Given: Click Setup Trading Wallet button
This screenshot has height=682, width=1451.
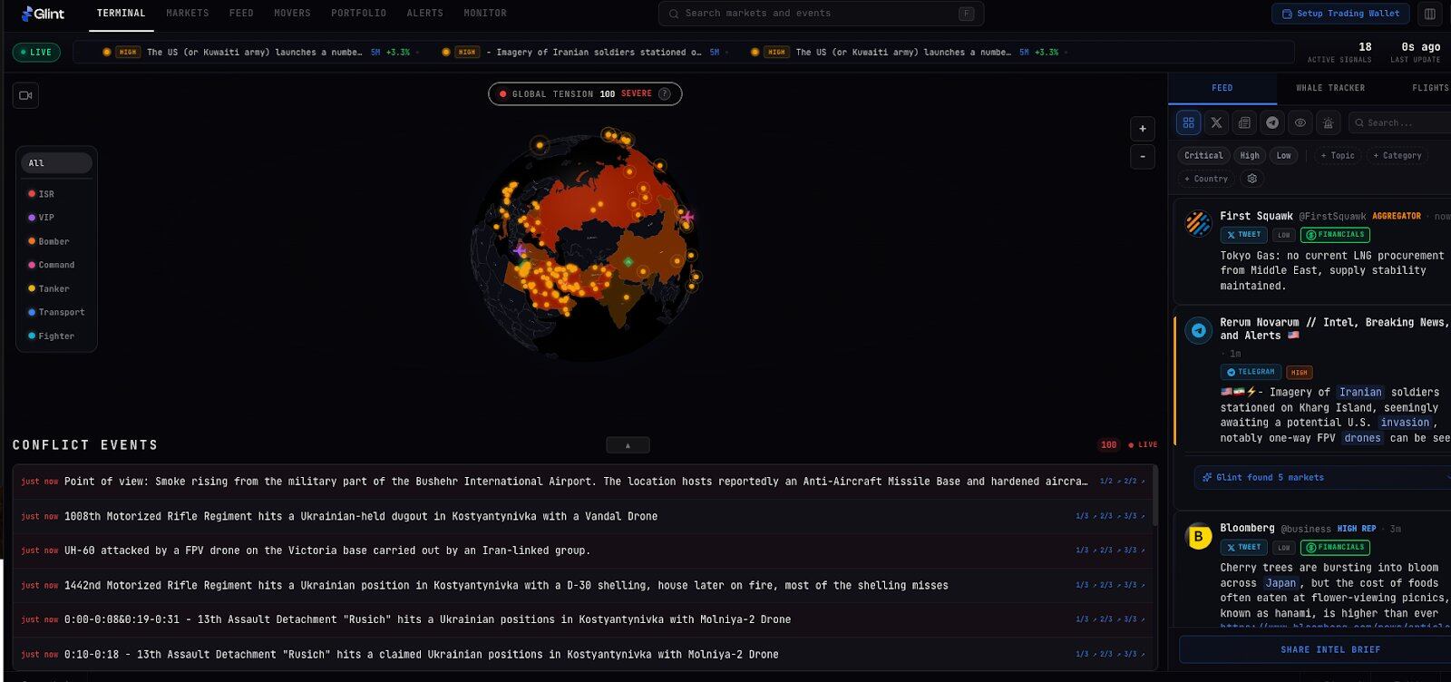Looking at the screenshot, I should click(x=1340, y=14).
